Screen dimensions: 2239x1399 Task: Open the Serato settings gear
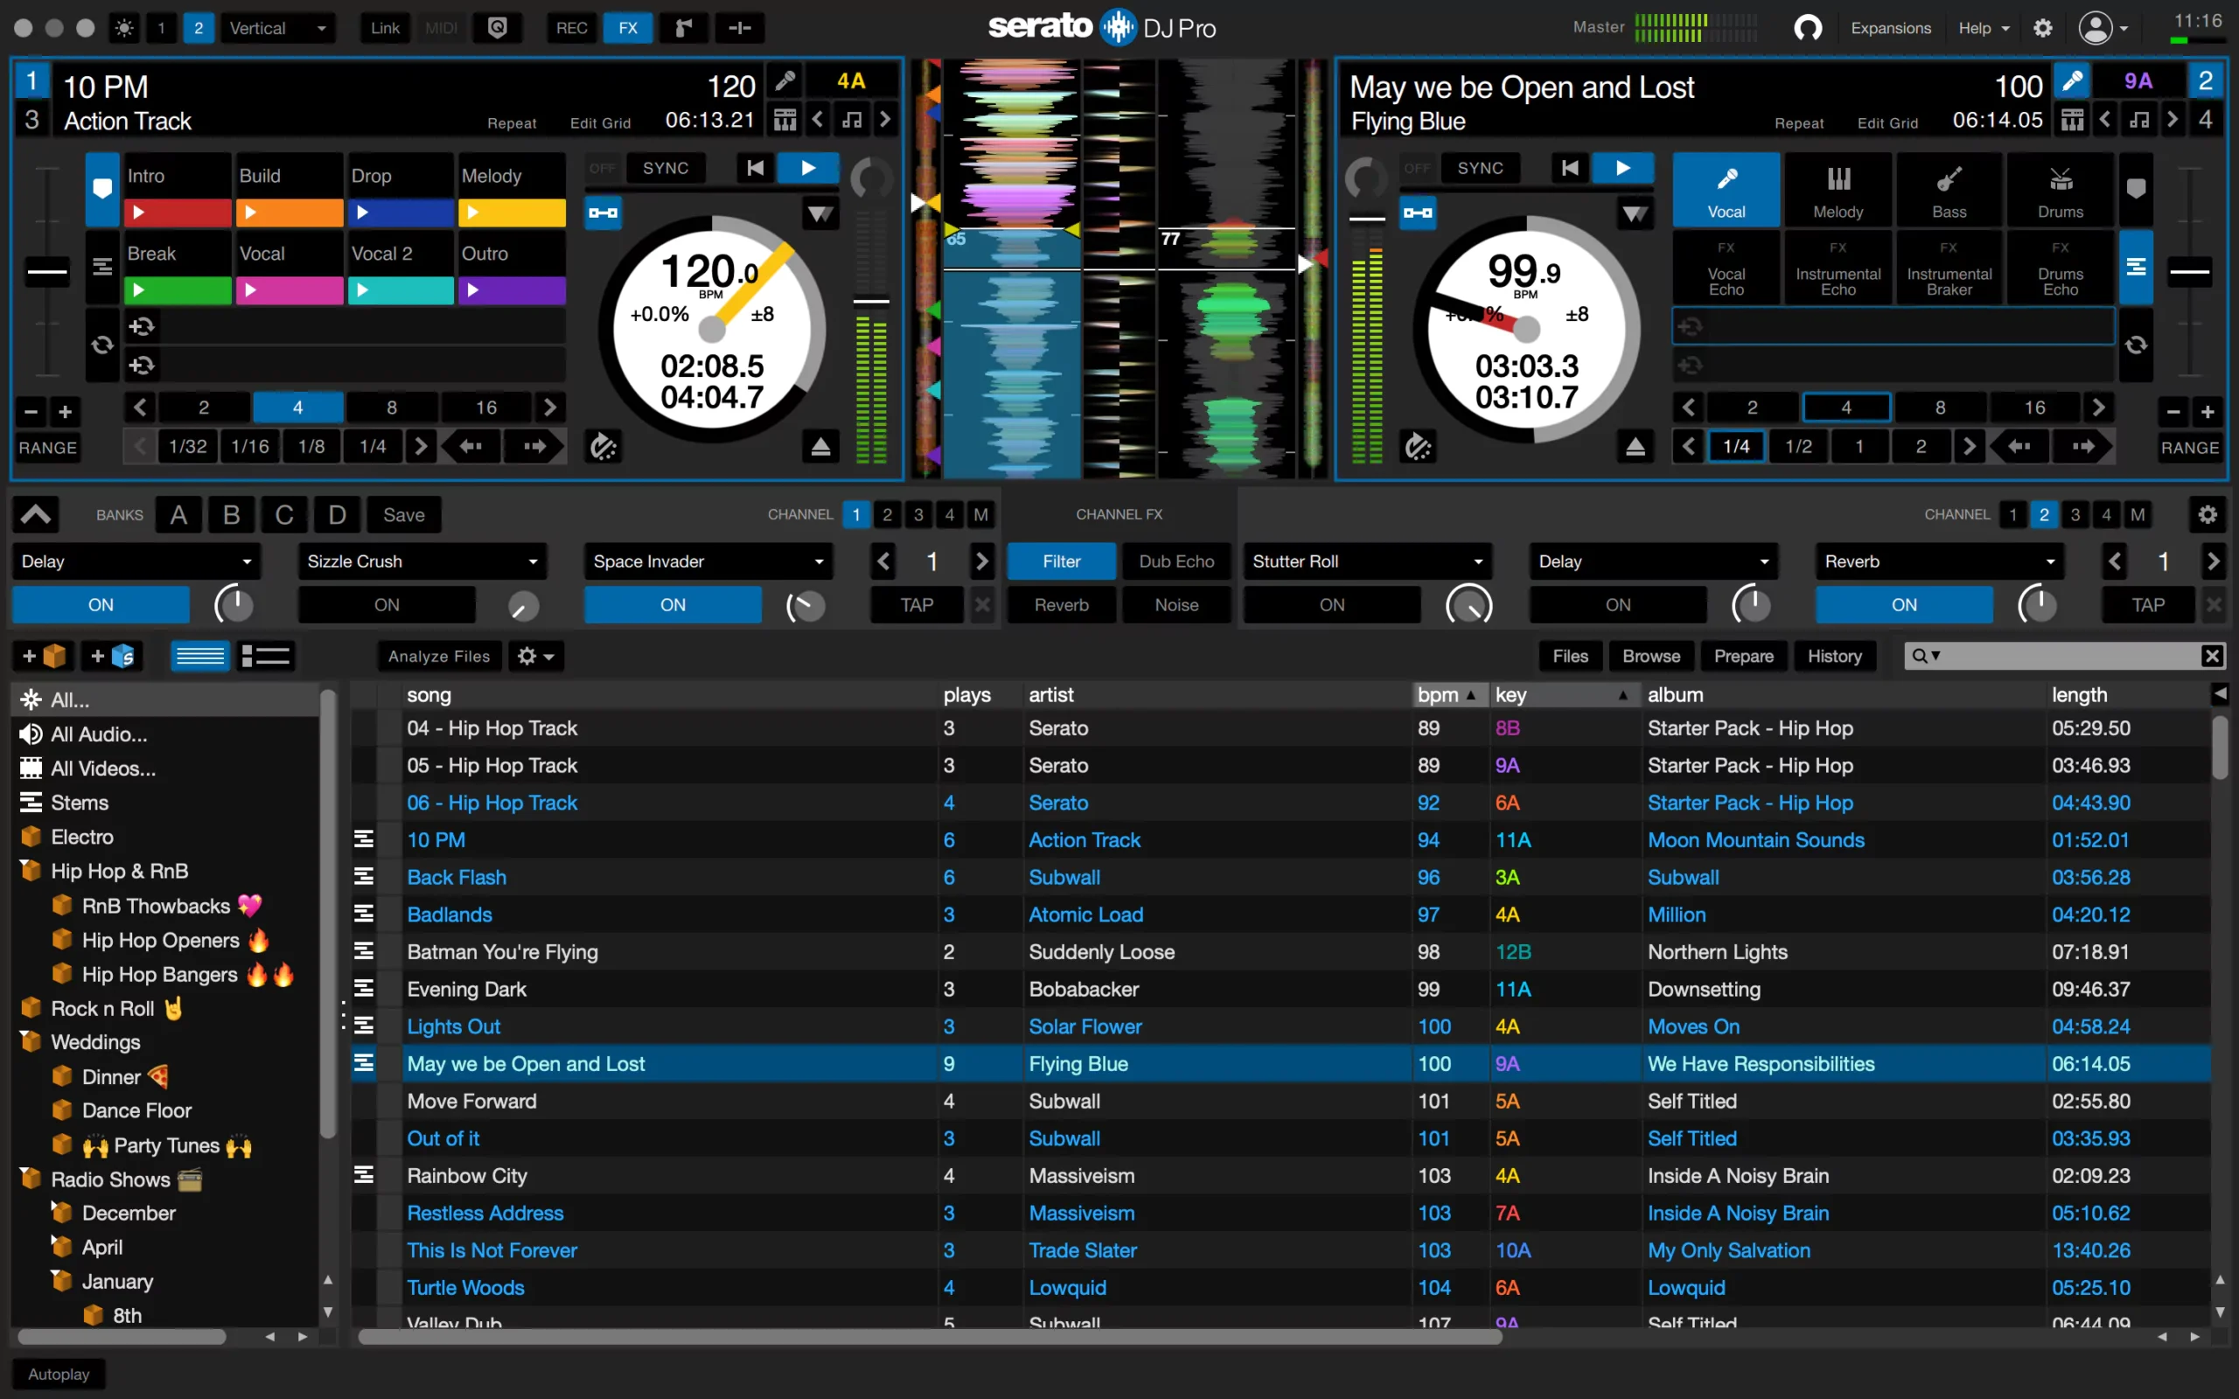coord(2043,28)
